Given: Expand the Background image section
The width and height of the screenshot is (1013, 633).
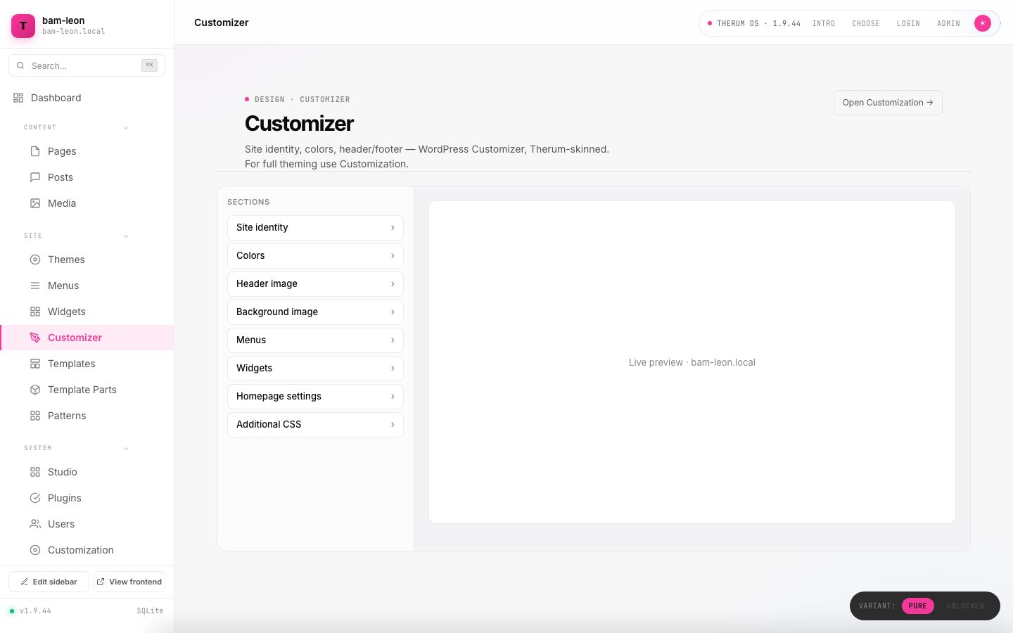Looking at the screenshot, I should point(315,312).
